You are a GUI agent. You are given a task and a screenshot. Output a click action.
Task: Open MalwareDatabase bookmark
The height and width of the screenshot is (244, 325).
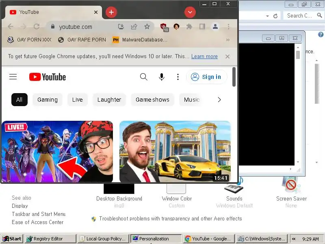coord(140,39)
